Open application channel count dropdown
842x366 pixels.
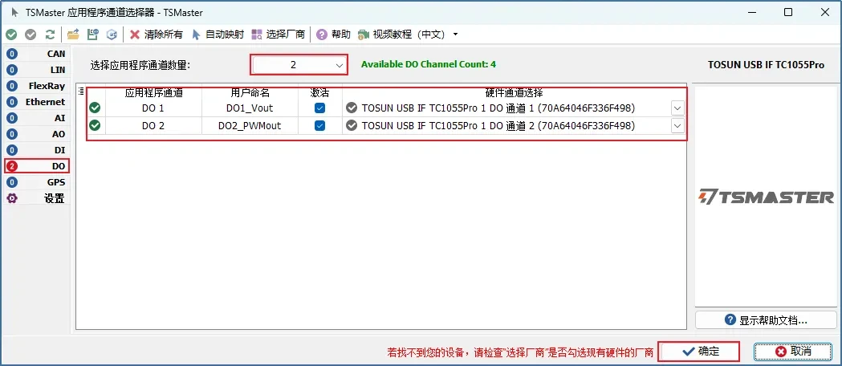[299, 65]
